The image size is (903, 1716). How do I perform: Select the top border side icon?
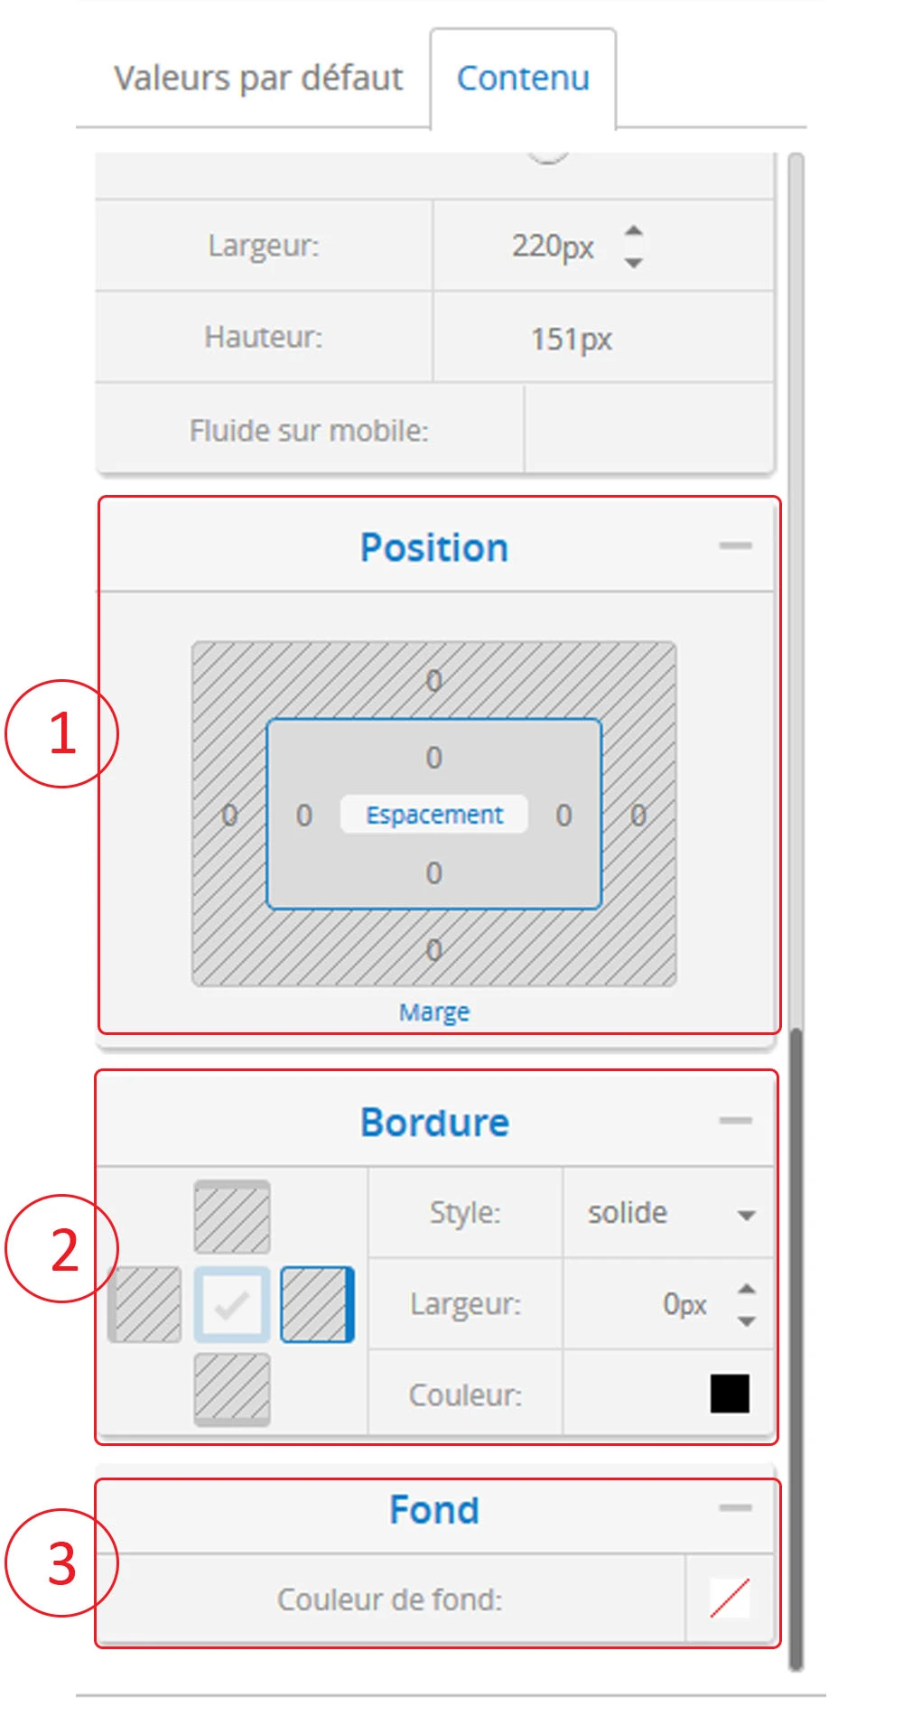tap(232, 1217)
